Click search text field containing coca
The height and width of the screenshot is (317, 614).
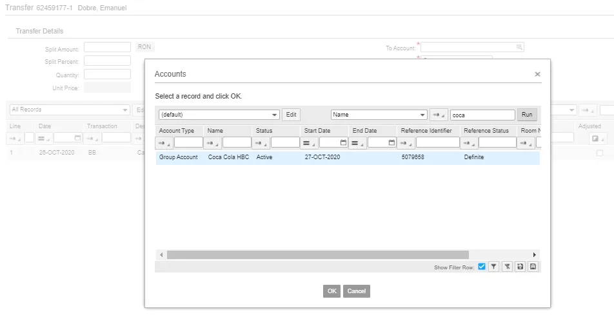pos(482,115)
